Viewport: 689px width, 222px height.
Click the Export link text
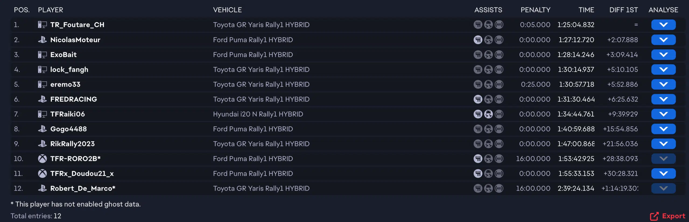(673, 216)
